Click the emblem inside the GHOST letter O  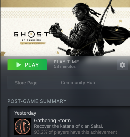click(x=31, y=34)
